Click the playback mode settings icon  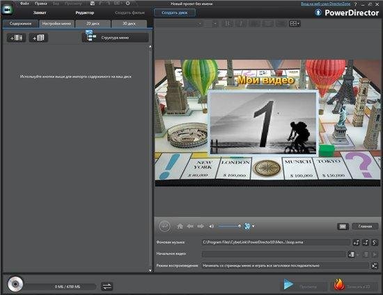tap(375, 266)
